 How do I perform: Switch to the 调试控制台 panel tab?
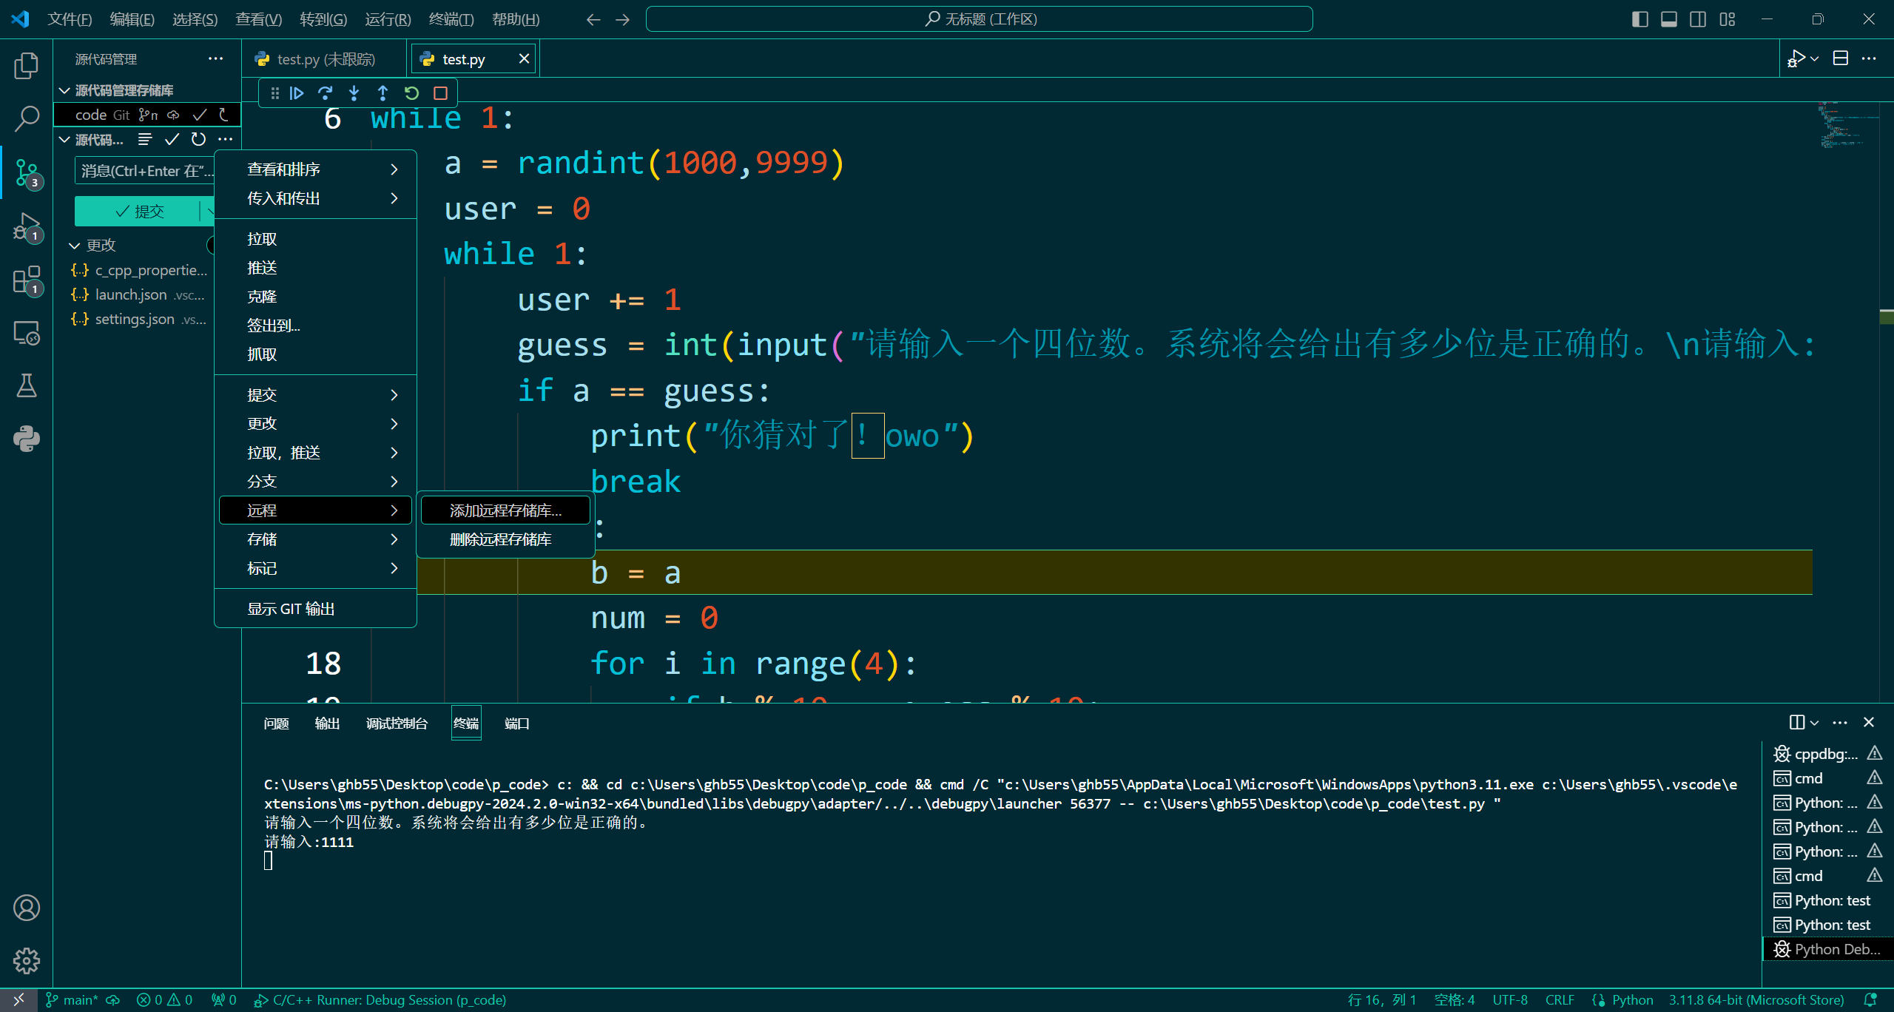[397, 723]
